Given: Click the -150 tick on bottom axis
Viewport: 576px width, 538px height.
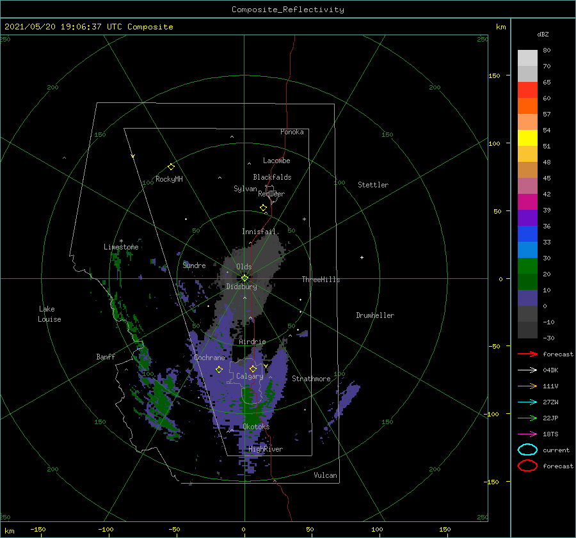Looking at the screenshot, I should [38, 529].
